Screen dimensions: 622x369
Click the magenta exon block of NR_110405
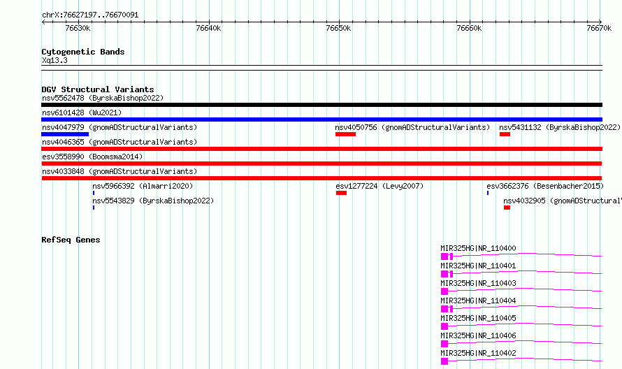[444, 326]
